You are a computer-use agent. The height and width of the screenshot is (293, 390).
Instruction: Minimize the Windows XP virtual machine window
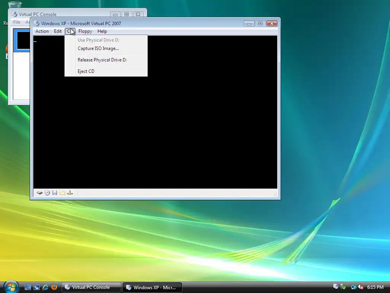click(x=249, y=23)
